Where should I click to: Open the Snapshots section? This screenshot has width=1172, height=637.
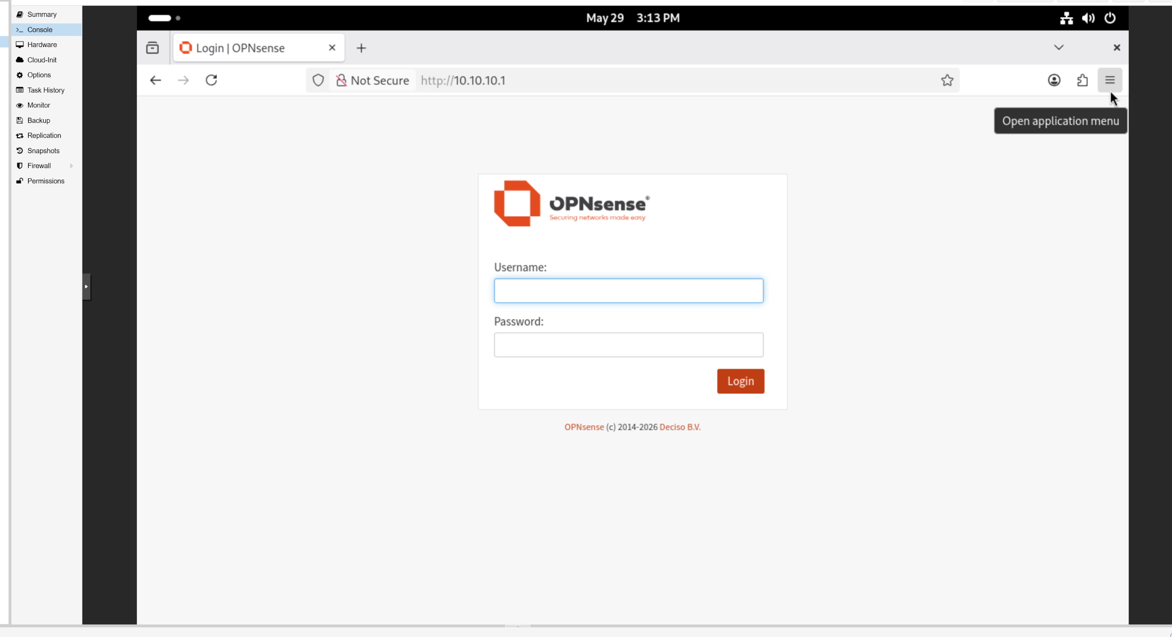[43, 150]
